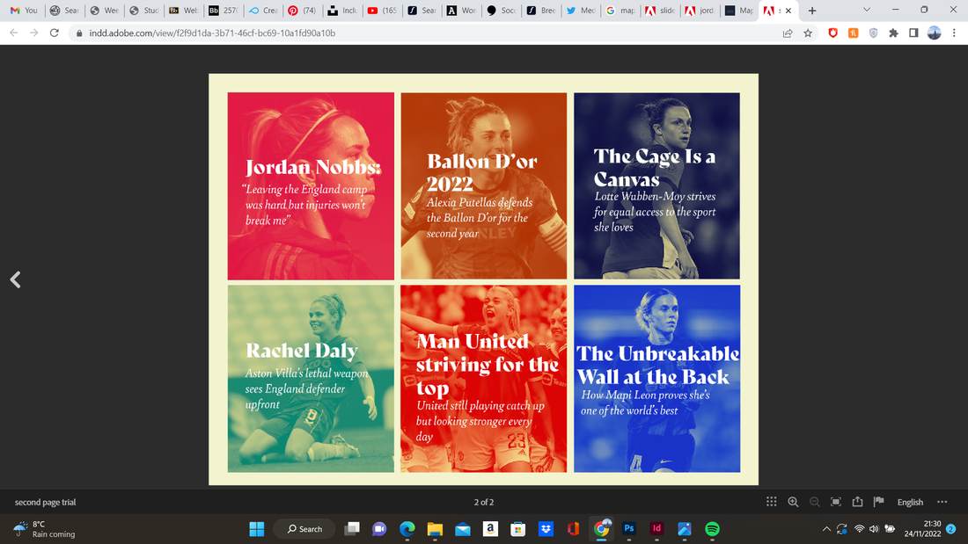Open the Jordan Nobbs article tile
Screen dimensions: 968x544
coord(311,186)
